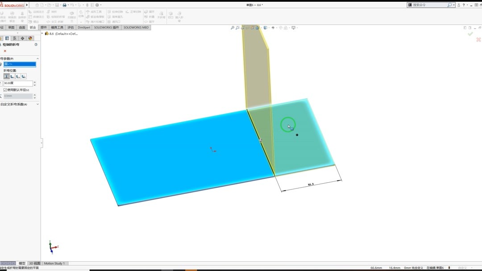Screen dimensions: 482x271
Task: Activate Section View from heads-up toolbar
Action: tap(258, 27)
